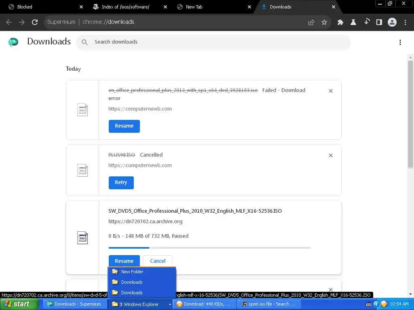The height and width of the screenshot is (310, 414).
Task: Open computernewb.com link under Office 2013 ISO
Action: coord(140,109)
